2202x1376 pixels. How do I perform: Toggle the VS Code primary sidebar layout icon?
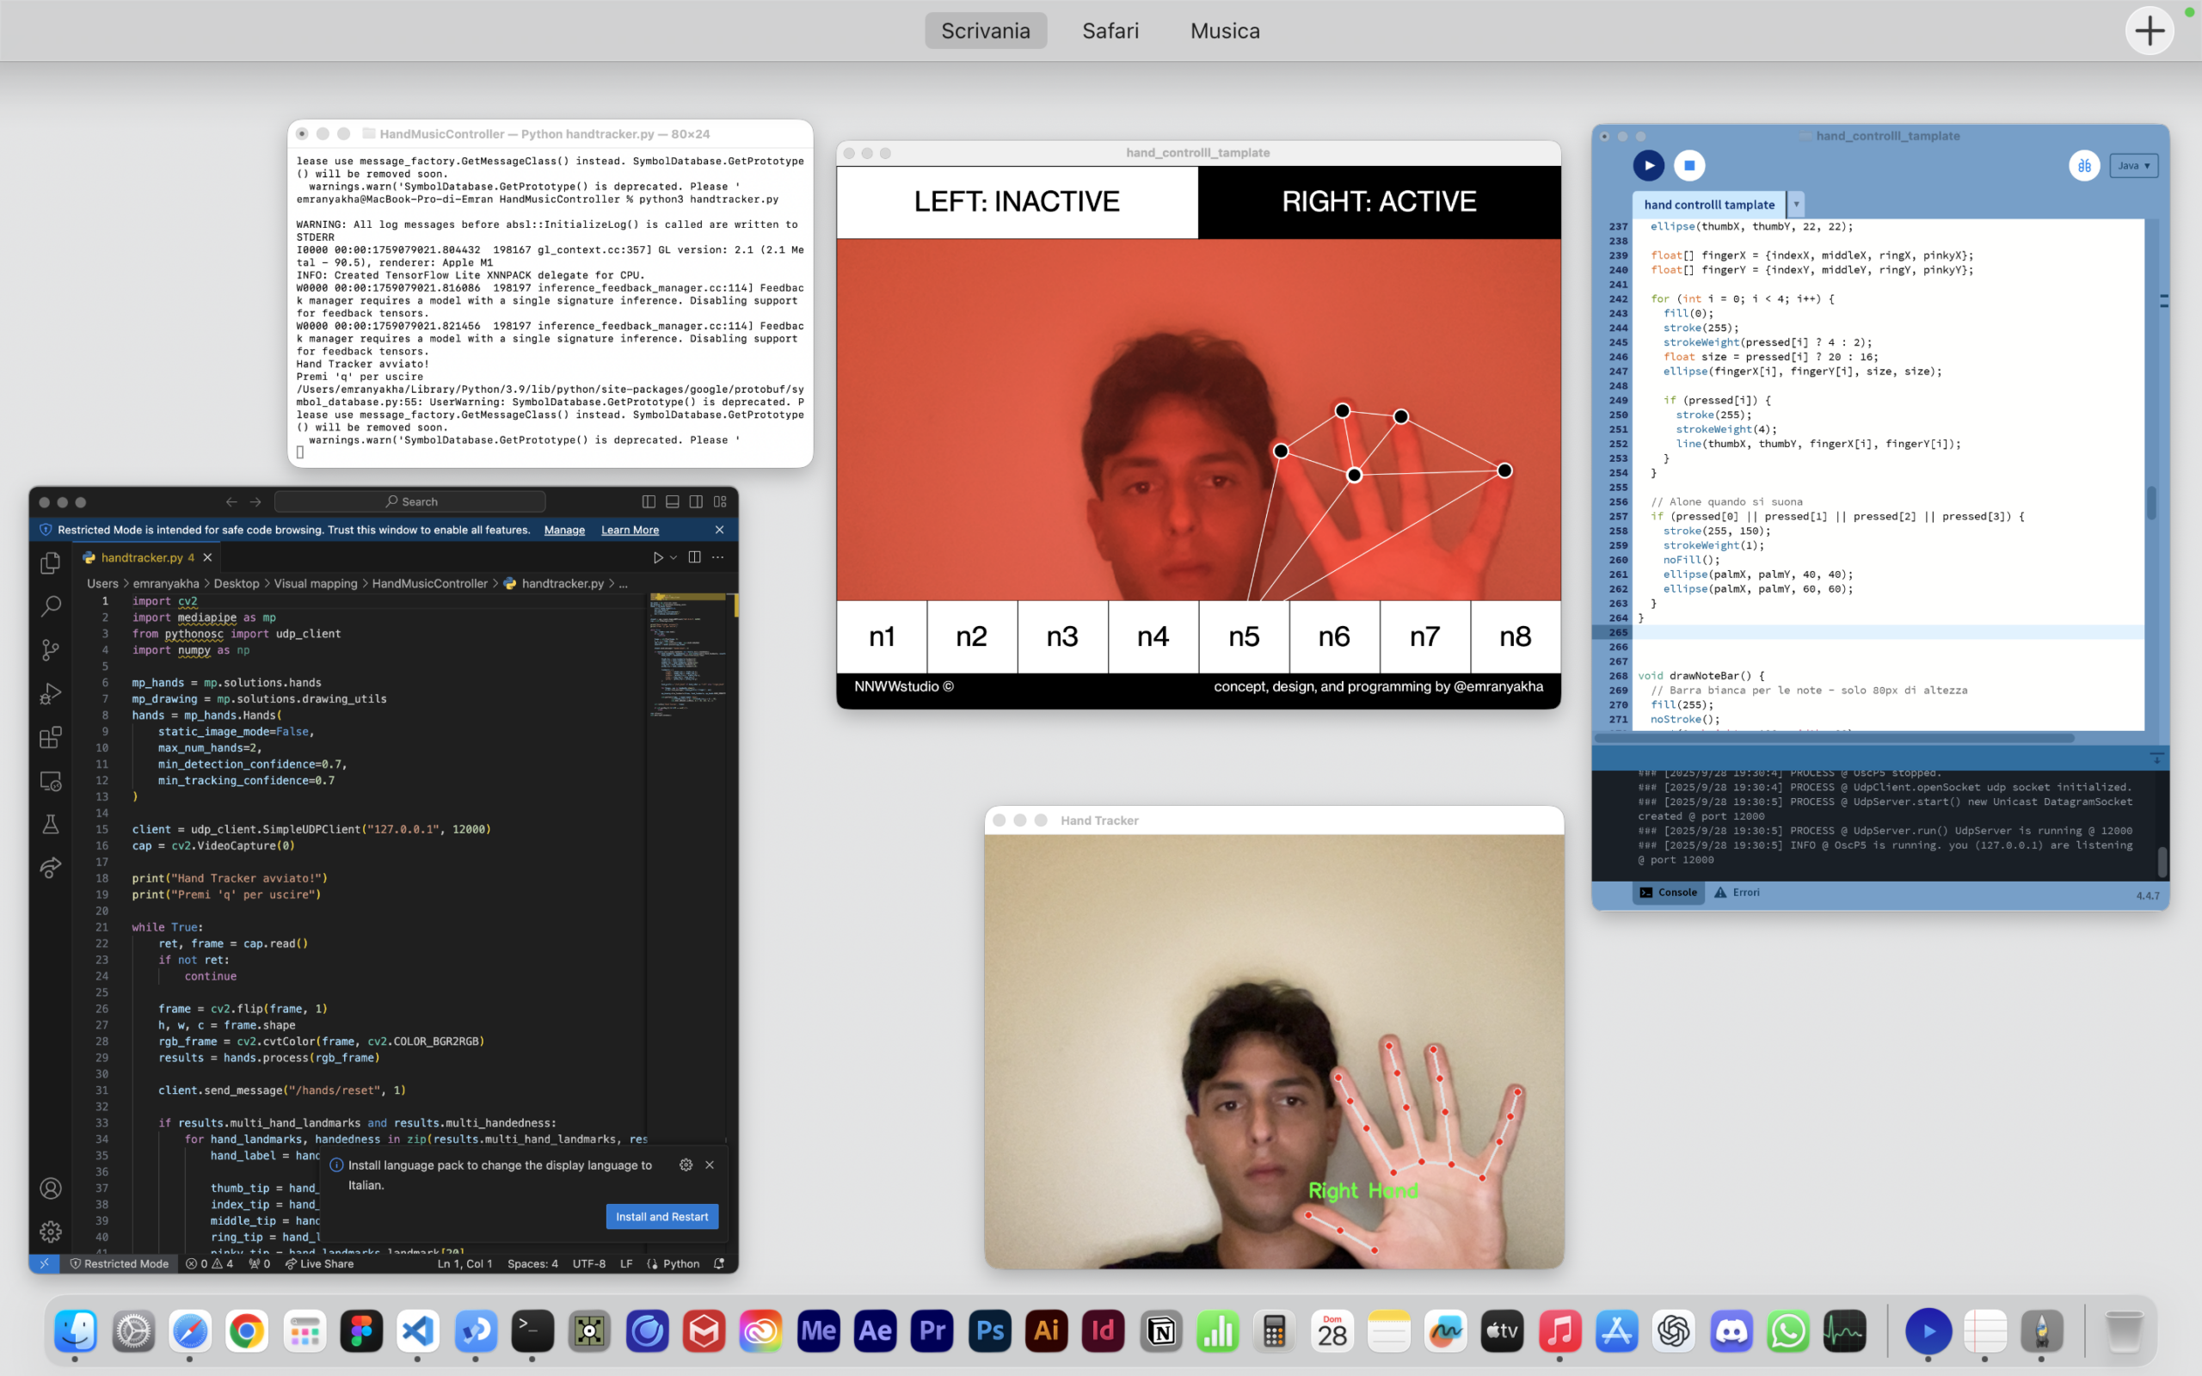649,501
